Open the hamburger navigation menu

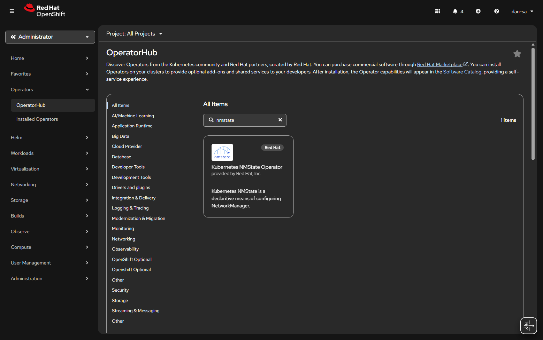tap(12, 11)
